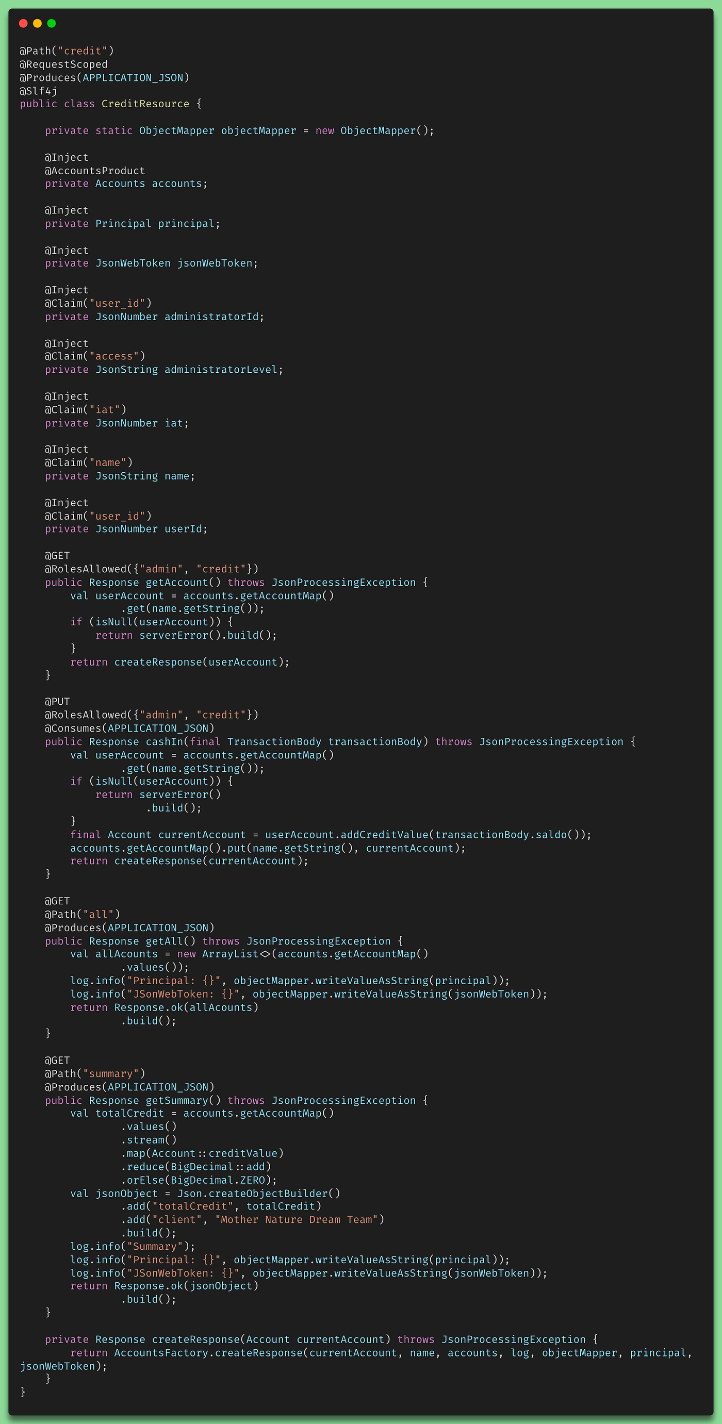Click the 'log.info("Summary");' line
722x1424 pixels.
point(133,1247)
